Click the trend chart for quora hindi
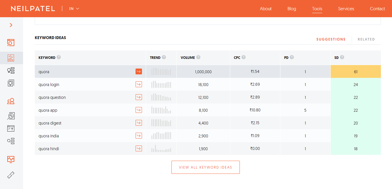This screenshot has height=189, width=392. [161, 148]
